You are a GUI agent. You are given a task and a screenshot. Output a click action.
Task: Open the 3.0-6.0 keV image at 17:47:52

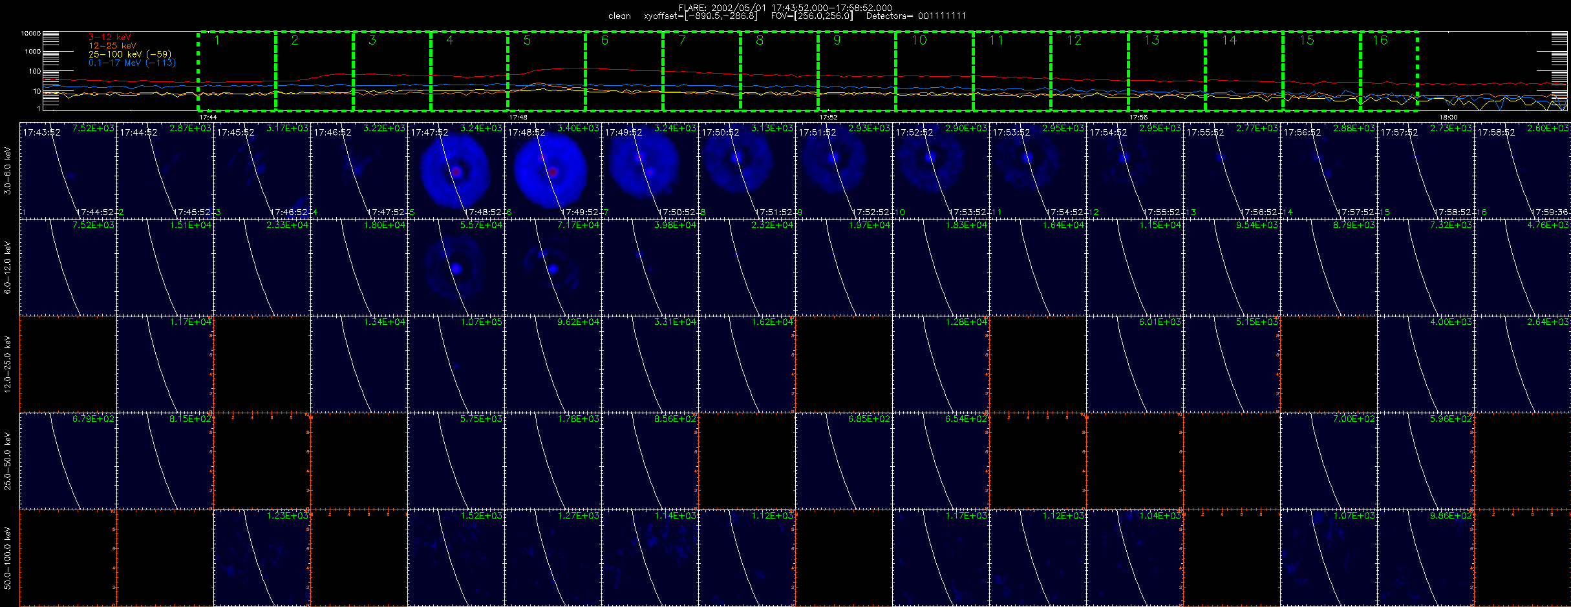pos(456,170)
